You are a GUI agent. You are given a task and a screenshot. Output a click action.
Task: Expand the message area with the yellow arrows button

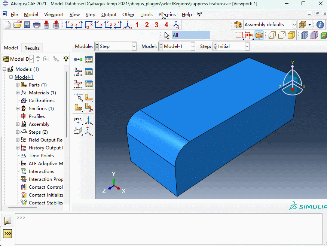7,233
